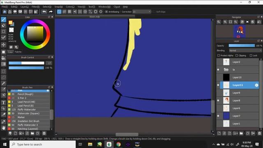Toggle visibility of the la folder
Image resolution: width=263 pixels, height=148 pixels.
(x=218, y=69)
